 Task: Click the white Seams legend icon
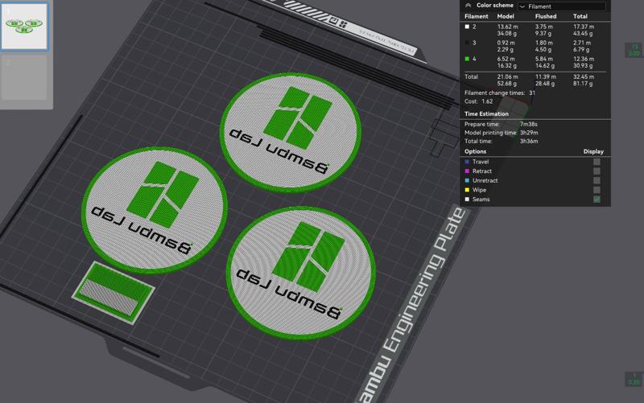coord(467,199)
